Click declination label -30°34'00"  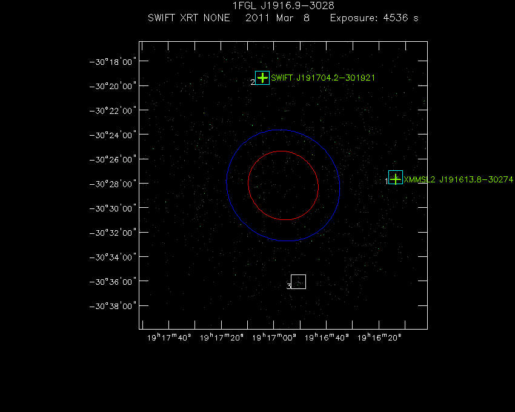click(x=113, y=257)
